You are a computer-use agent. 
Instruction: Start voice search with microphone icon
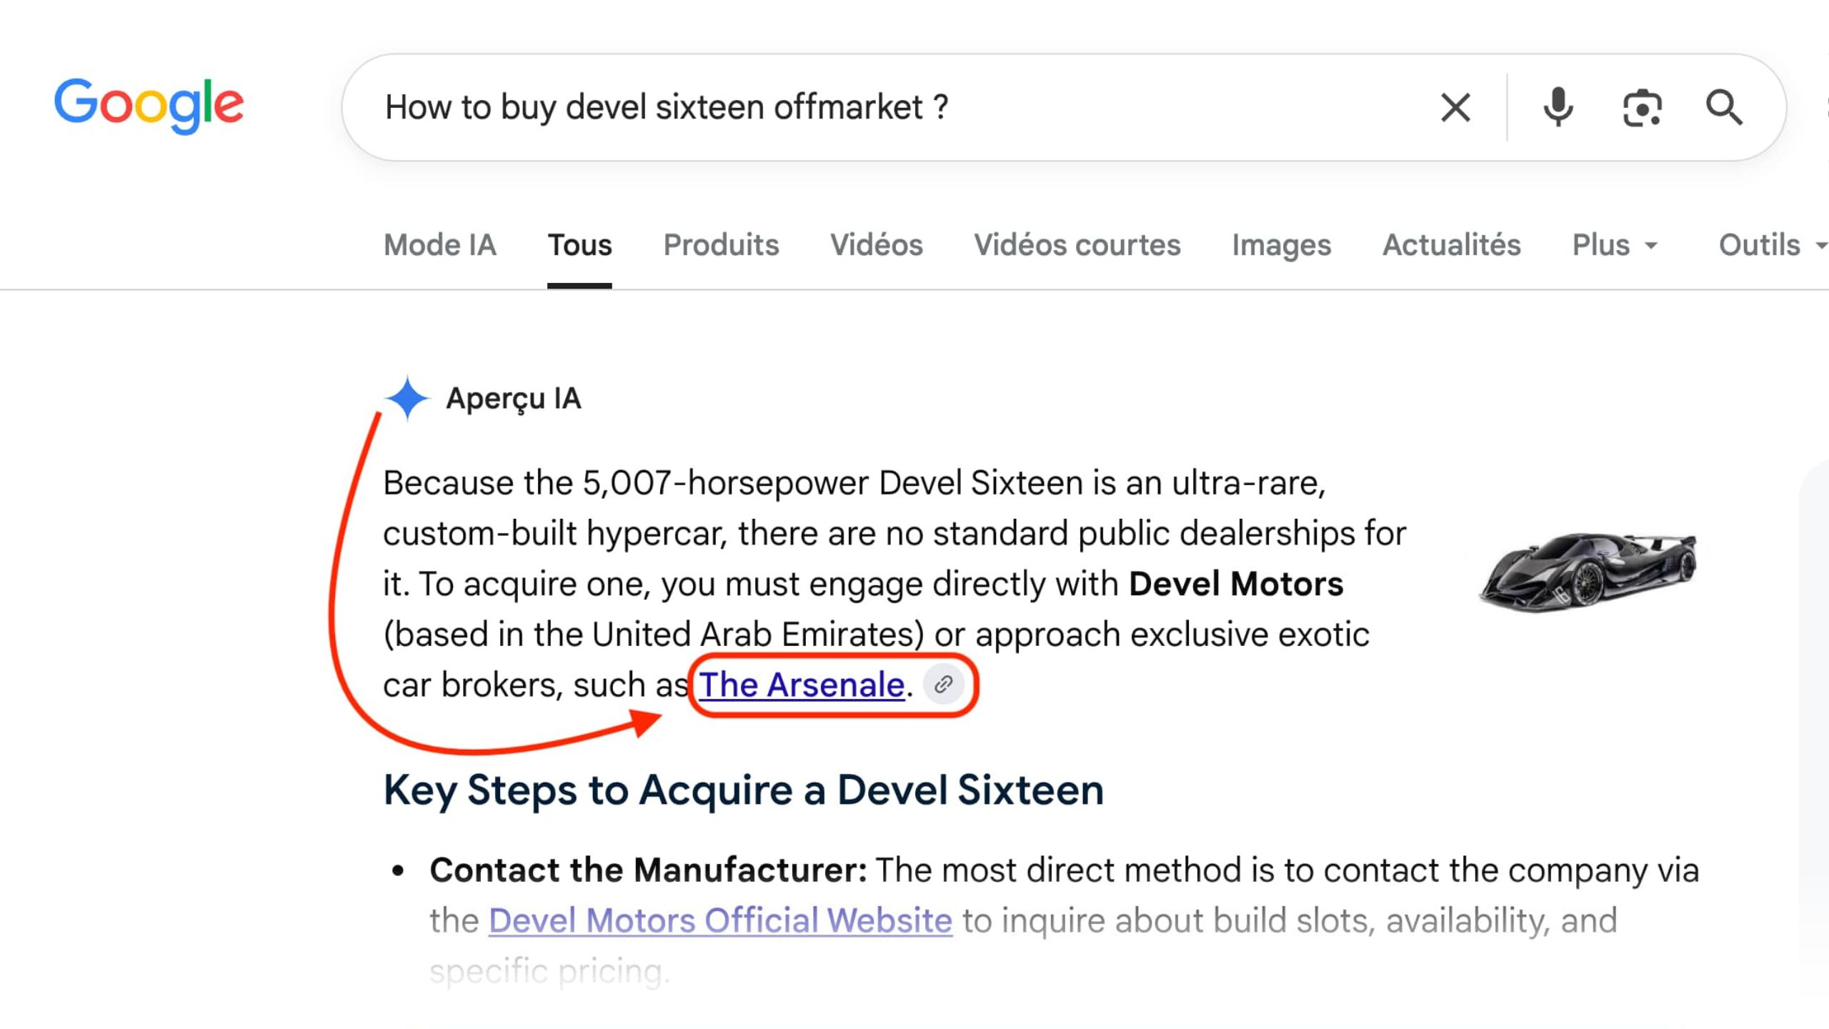point(1558,108)
